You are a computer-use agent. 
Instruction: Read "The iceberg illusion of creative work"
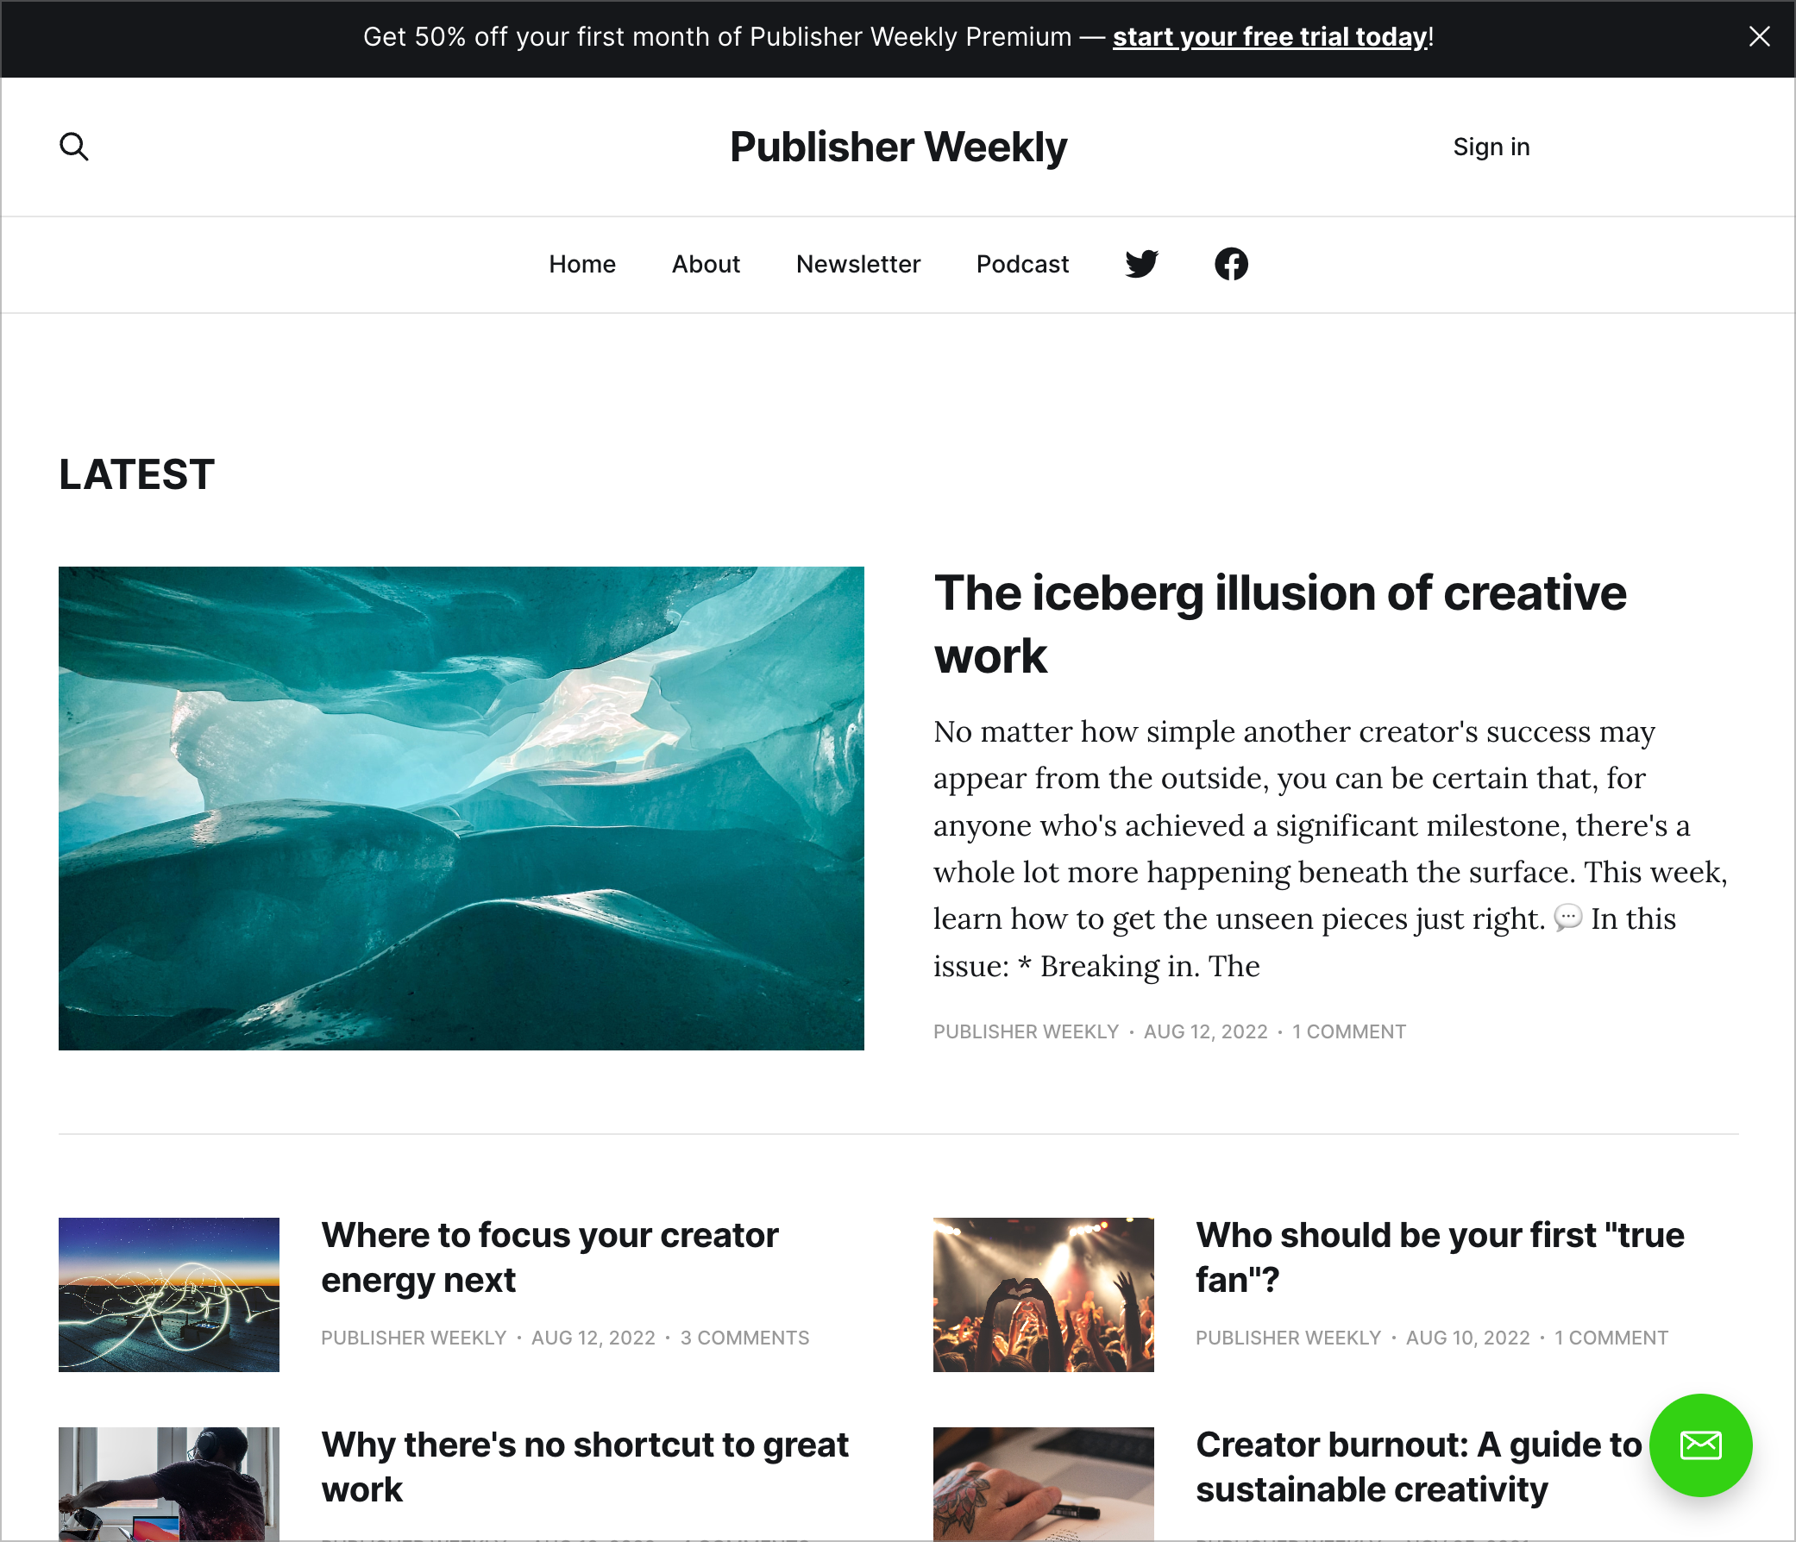pyautogui.click(x=1279, y=624)
